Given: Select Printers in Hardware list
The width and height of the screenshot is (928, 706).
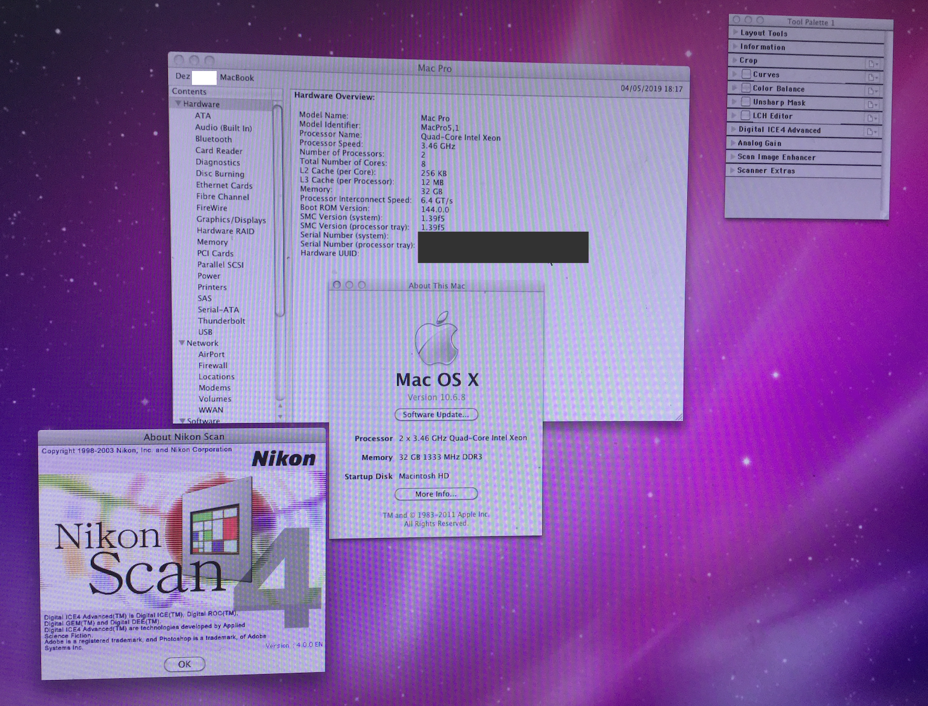Looking at the screenshot, I should pyautogui.click(x=212, y=287).
